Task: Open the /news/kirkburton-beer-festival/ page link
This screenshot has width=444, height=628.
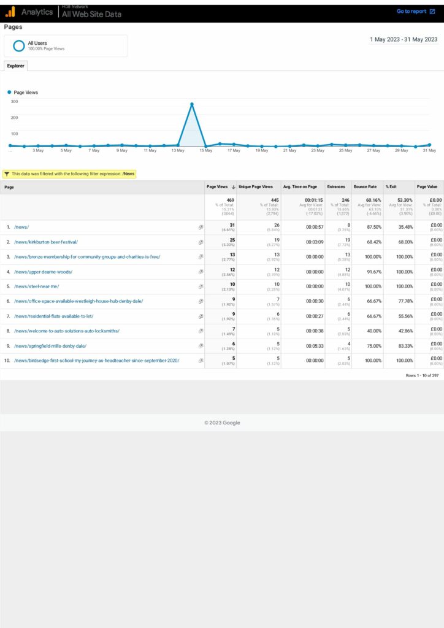Action: (x=46, y=242)
